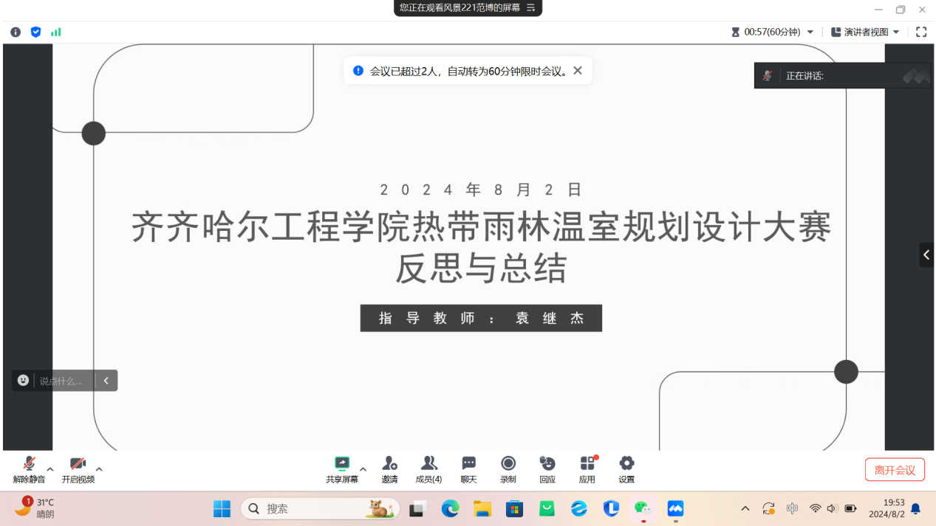The width and height of the screenshot is (936, 526).
Task: Unmute microphone with 解除静音 button
Action: [x=29, y=468]
